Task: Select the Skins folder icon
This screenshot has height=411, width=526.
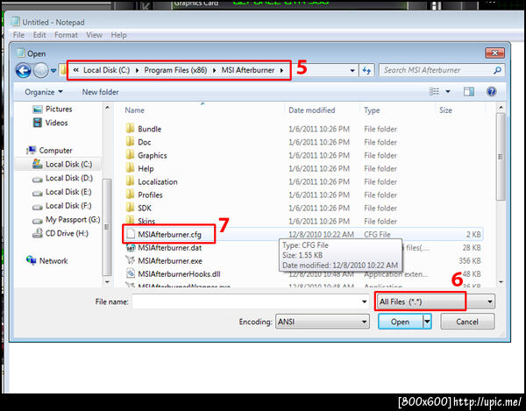Action: (x=130, y=220)
